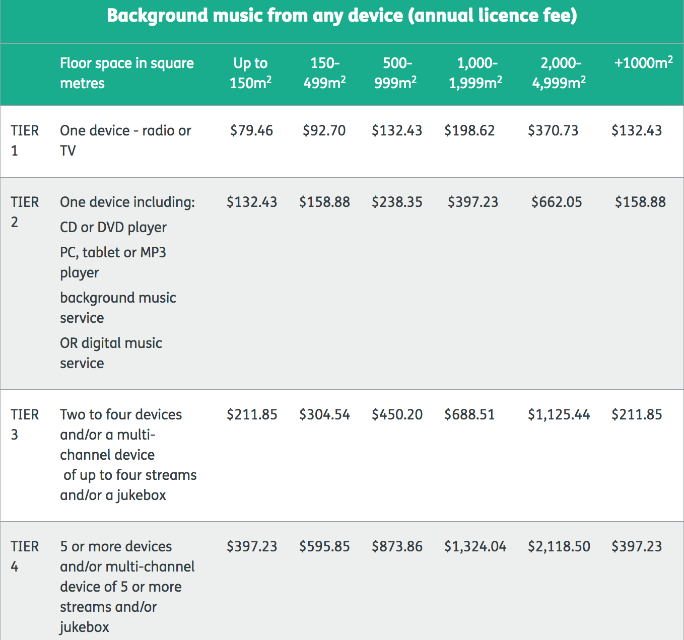The height and width of the screenshot is (640, 684).
Task: Click the '+1000m²' column header
Action: click(643, 63)
